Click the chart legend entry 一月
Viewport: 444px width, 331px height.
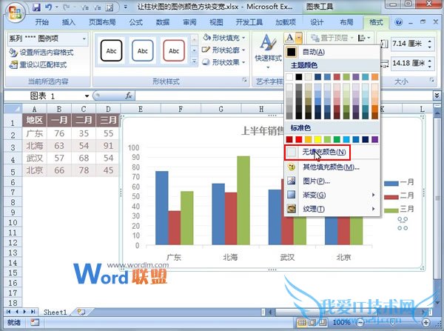(399, 182)
